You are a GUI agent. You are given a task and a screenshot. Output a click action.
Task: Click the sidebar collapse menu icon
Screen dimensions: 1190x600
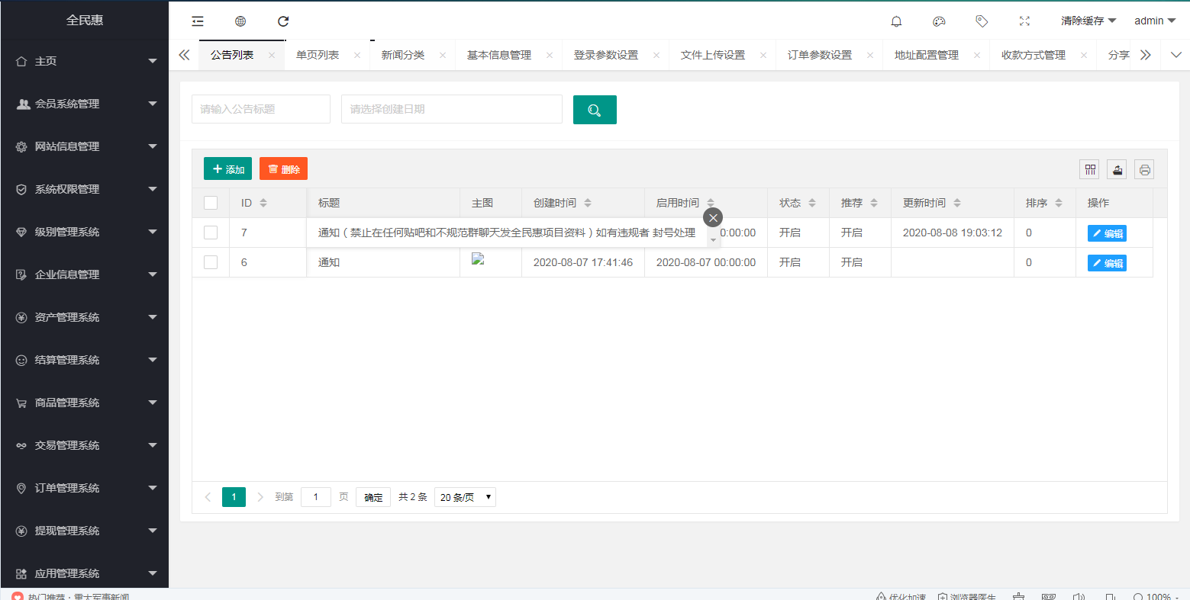(198, 21)
